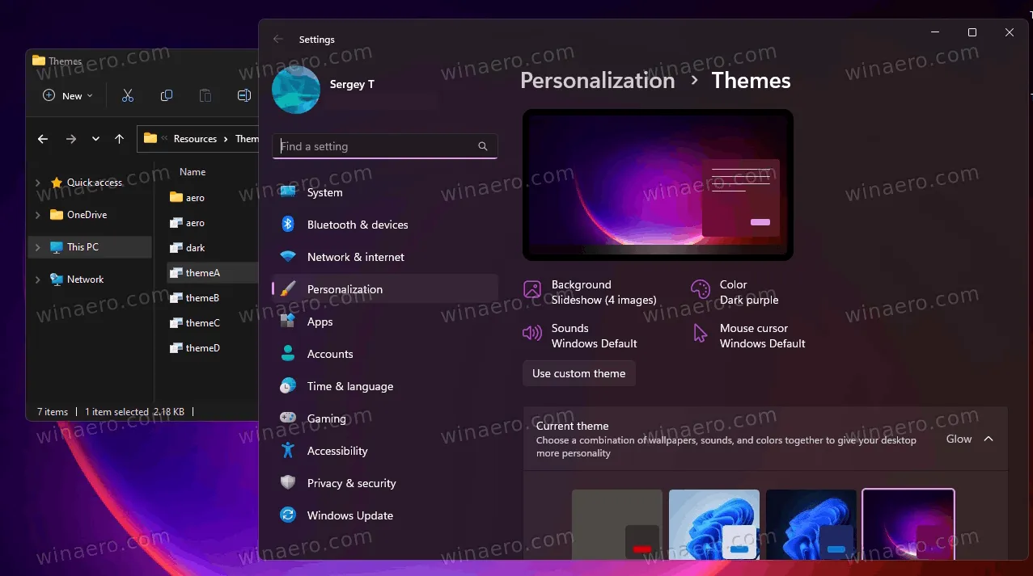This screenshot has width=1033, height=576.
Task: Open Apps settings category
Action: (385, 322)
